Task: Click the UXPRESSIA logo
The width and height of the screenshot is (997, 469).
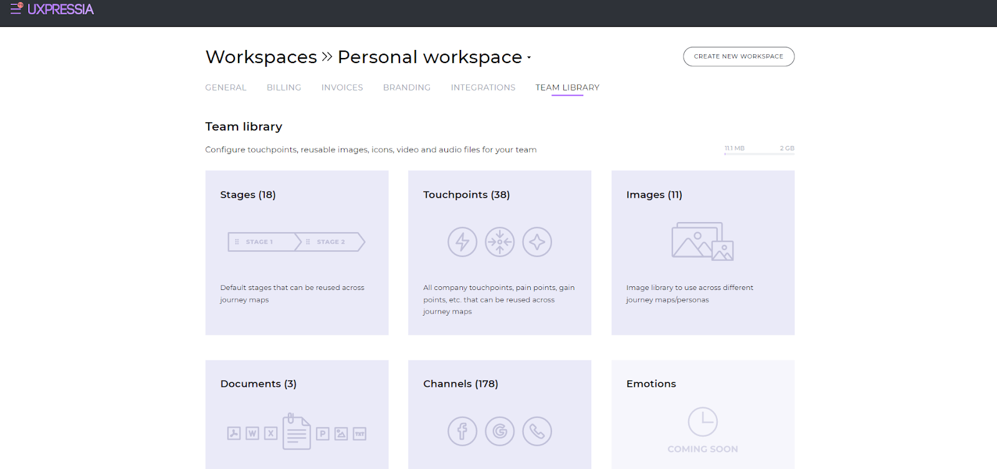Action: pyautogui.click(x=60, y=9)
